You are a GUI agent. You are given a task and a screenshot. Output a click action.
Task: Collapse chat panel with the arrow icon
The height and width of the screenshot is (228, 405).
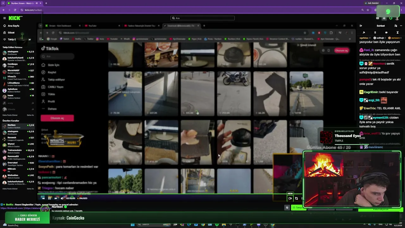coord(361,26)
